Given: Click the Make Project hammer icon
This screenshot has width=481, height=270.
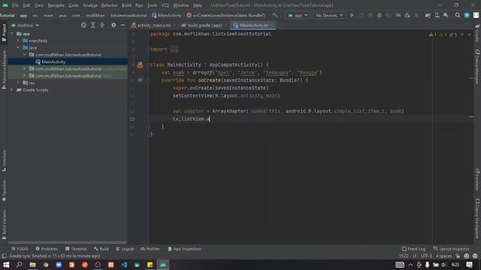Looking at the screenshot, I should (275, 15).
